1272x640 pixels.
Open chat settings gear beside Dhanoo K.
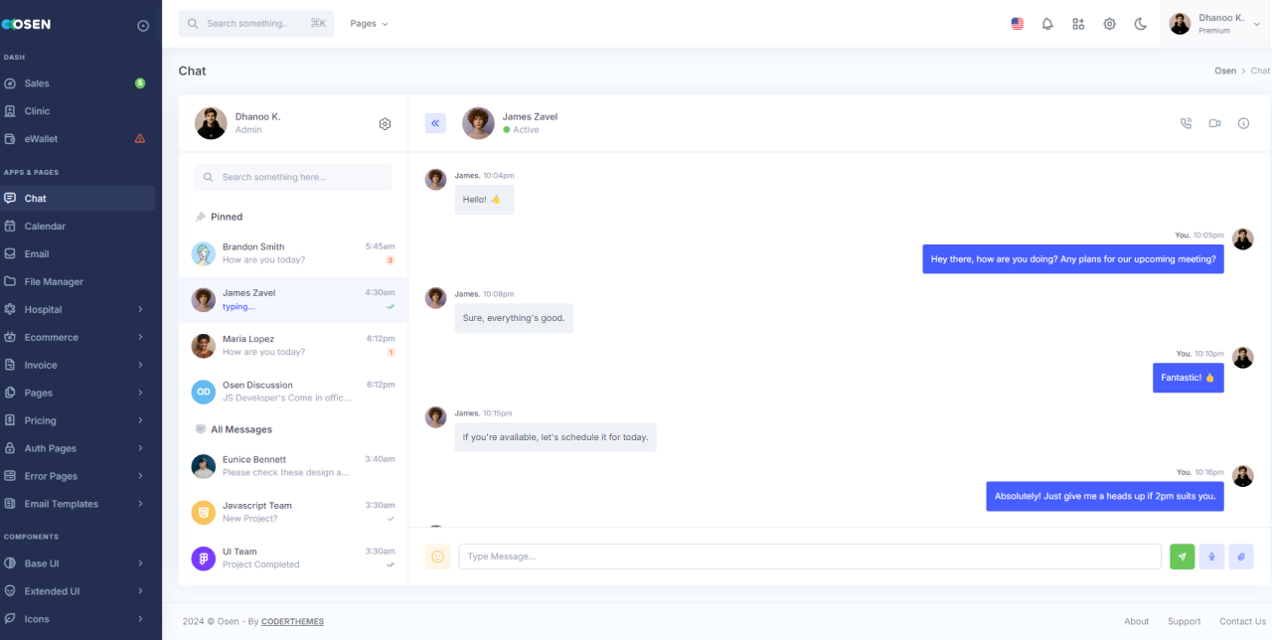tap(385, 124)
